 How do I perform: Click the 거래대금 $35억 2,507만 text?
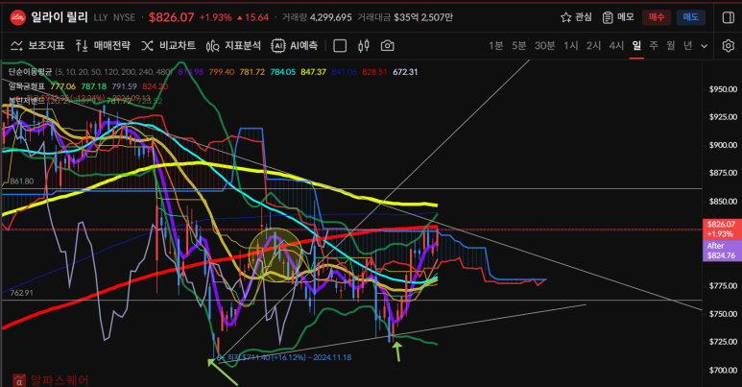tap(405, 17)
